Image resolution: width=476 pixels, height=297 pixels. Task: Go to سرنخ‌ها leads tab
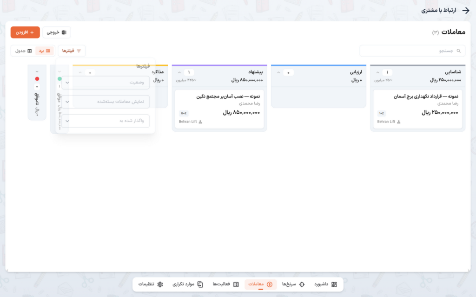pyautogui.click(x=293, y=284)
